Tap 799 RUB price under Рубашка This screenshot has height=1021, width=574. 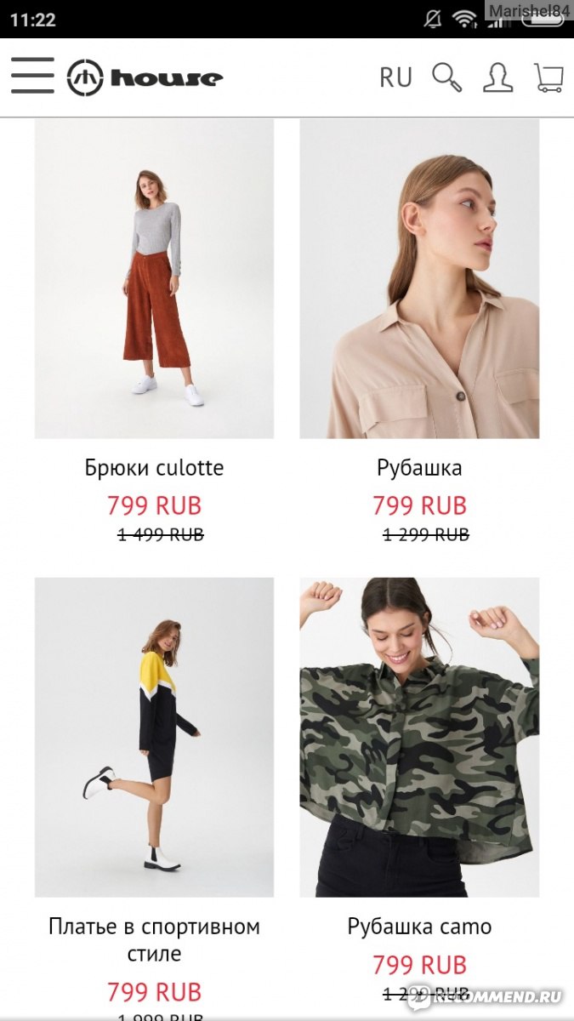pos(419,505)
